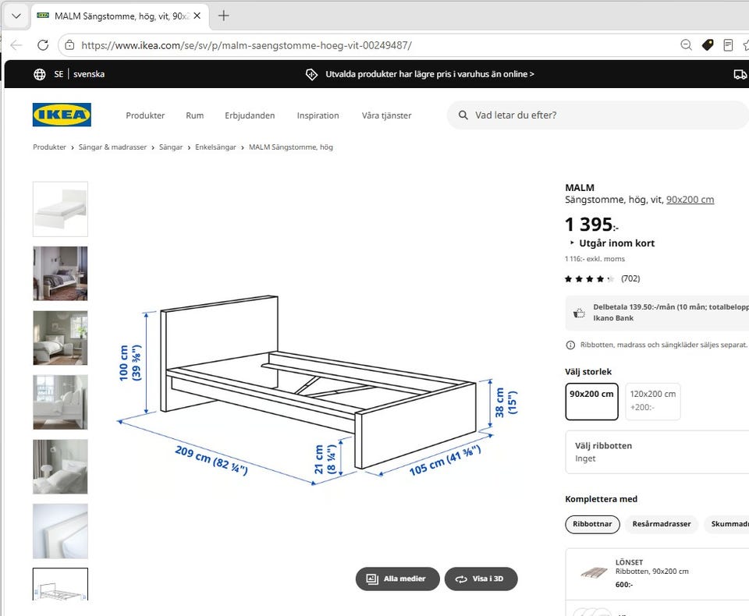Viewport: 749px width, 616px height.
Task: Select the 120x200 cm size option
Action: pos(652,402)
